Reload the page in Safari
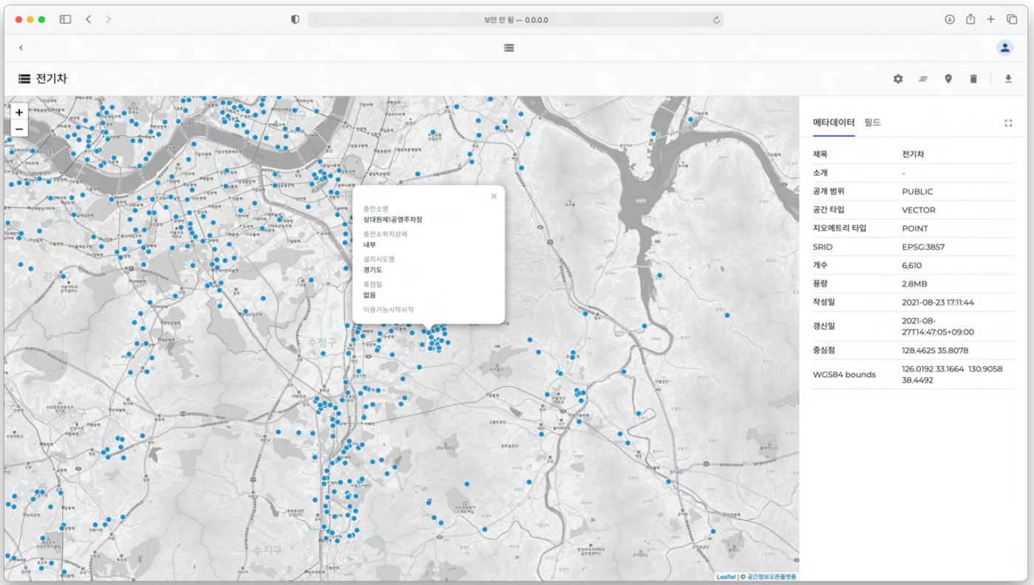This screenshot has width=1034, height=585. tap(715, 20)
